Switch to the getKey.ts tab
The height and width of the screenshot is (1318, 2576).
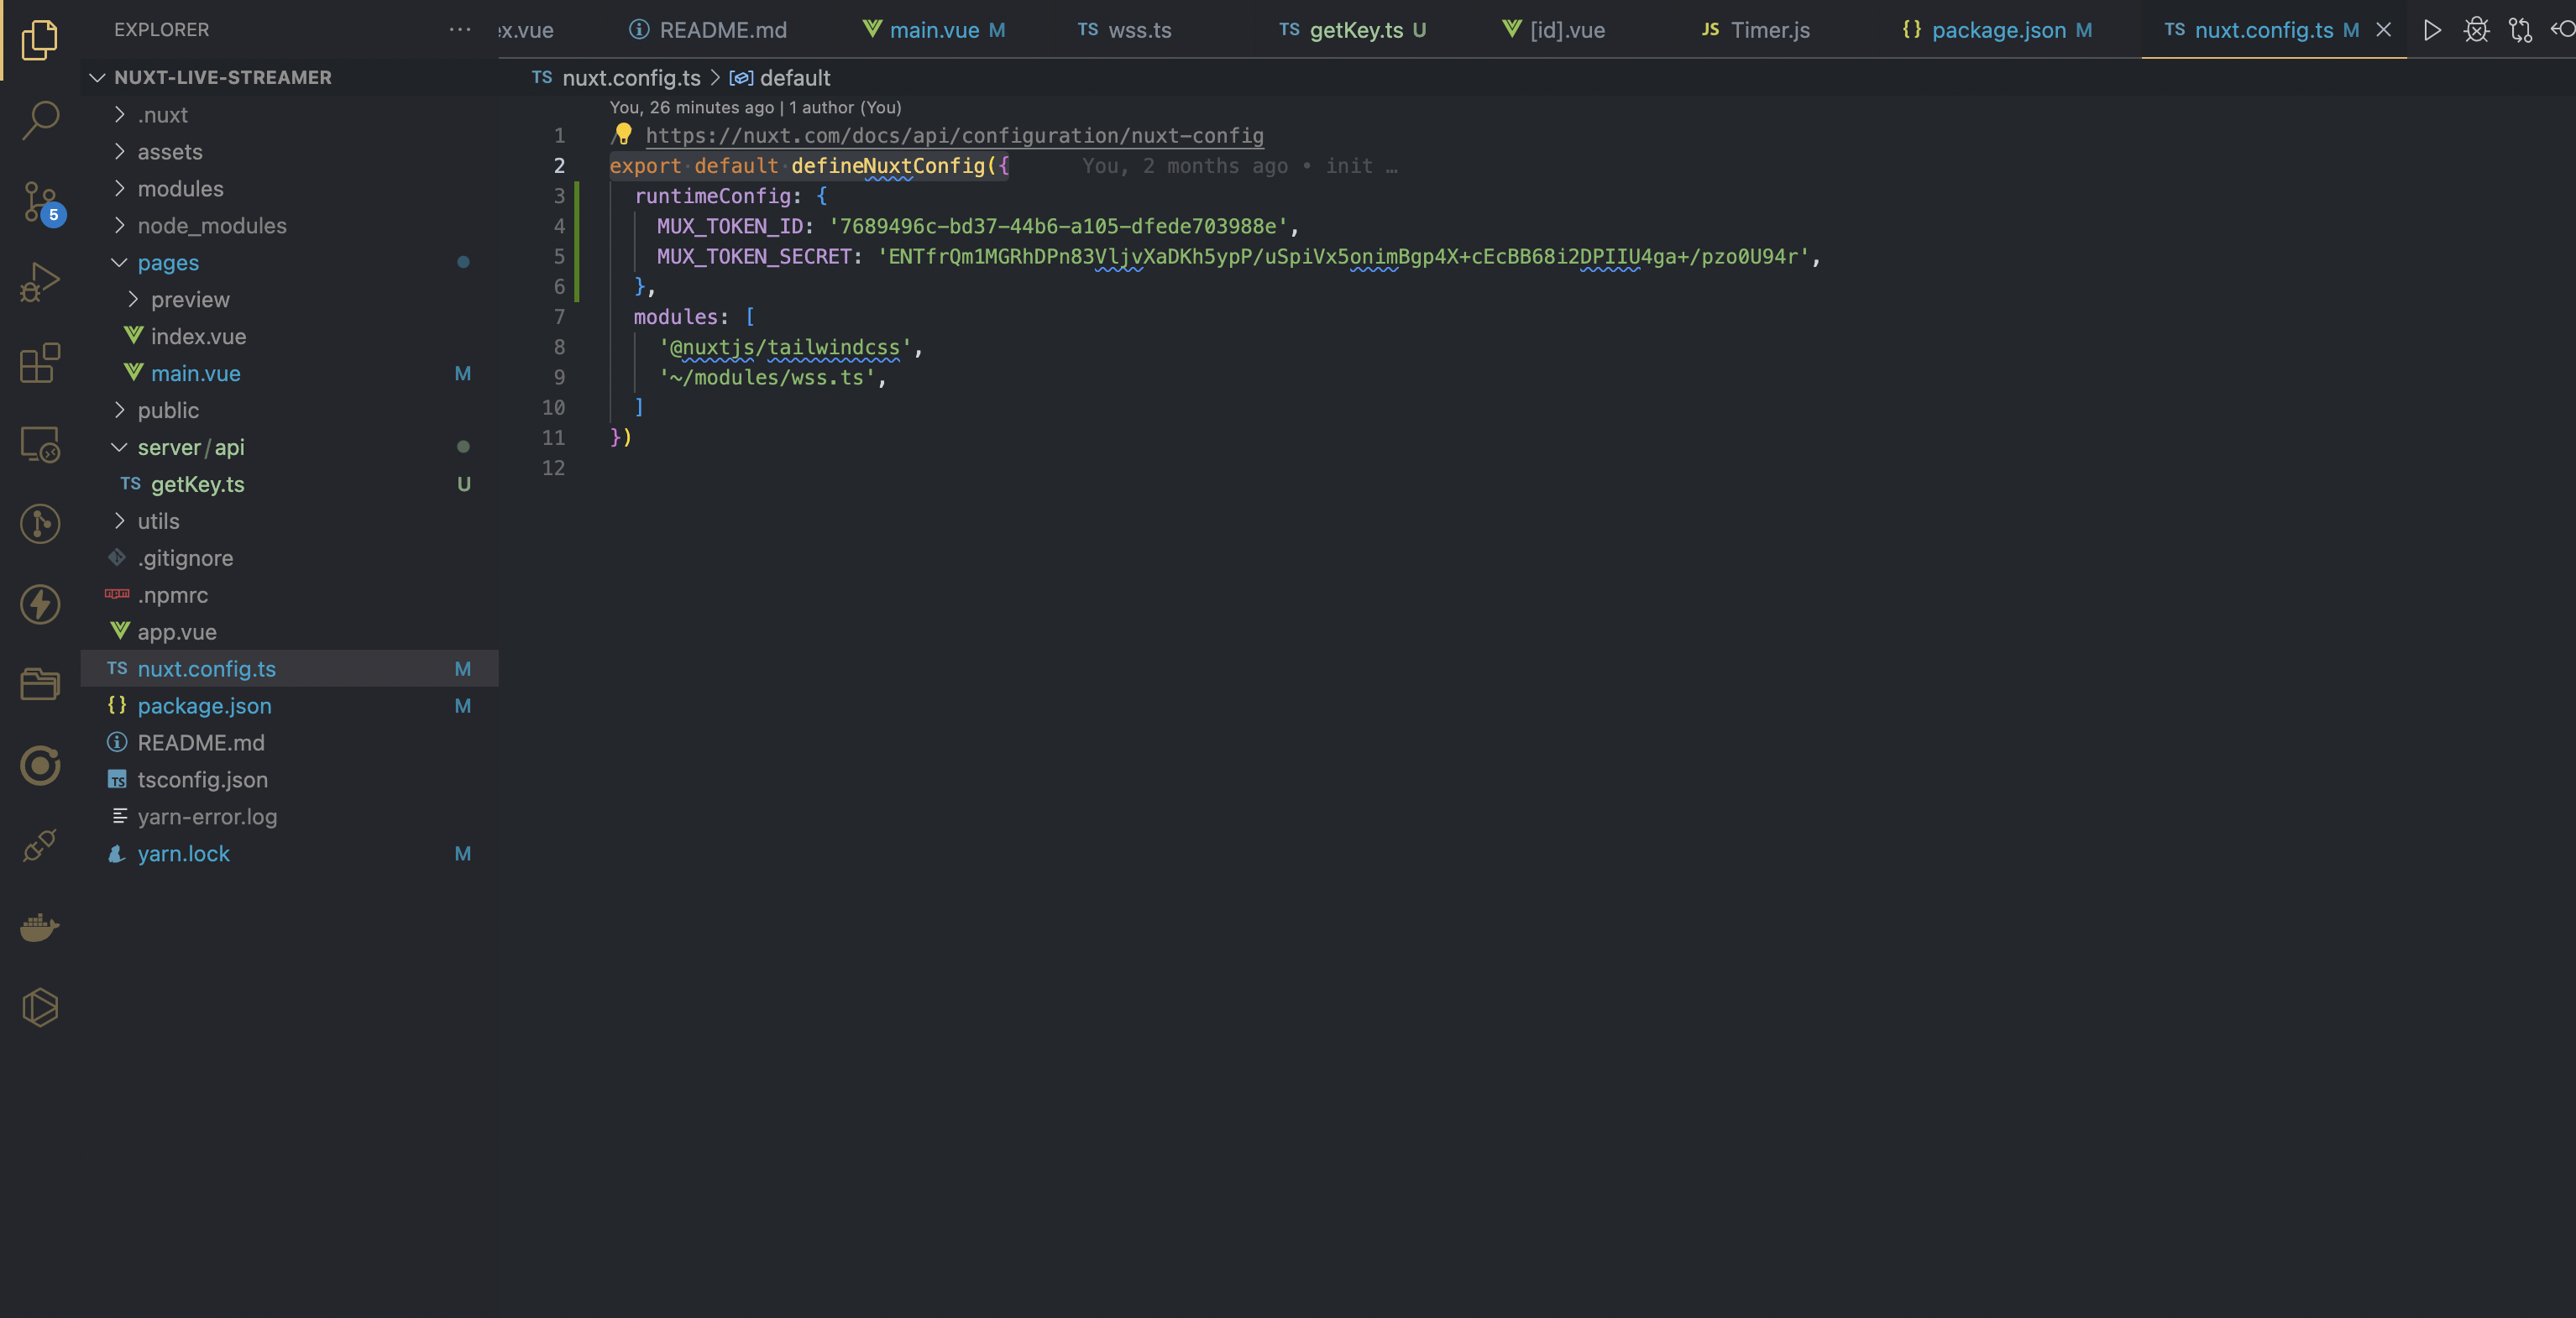click(x=1353, y=30)
